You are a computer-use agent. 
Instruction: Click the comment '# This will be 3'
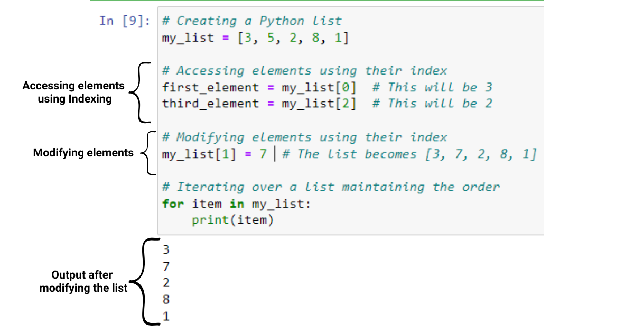pos(432,87)
